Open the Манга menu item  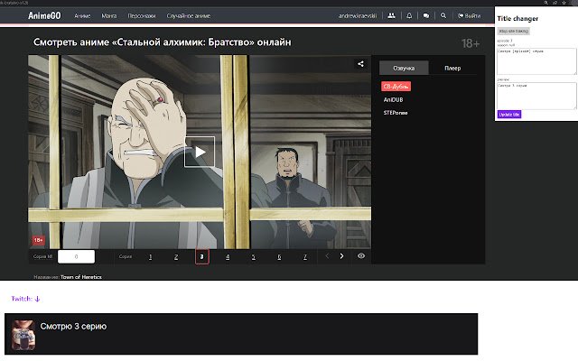click(109, 16)
